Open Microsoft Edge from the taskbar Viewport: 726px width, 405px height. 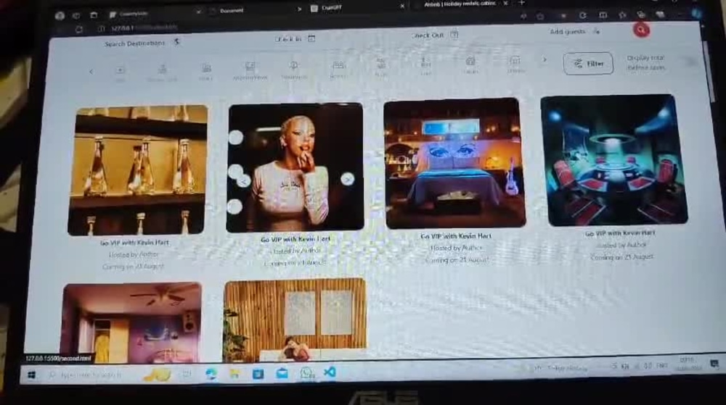211,374
